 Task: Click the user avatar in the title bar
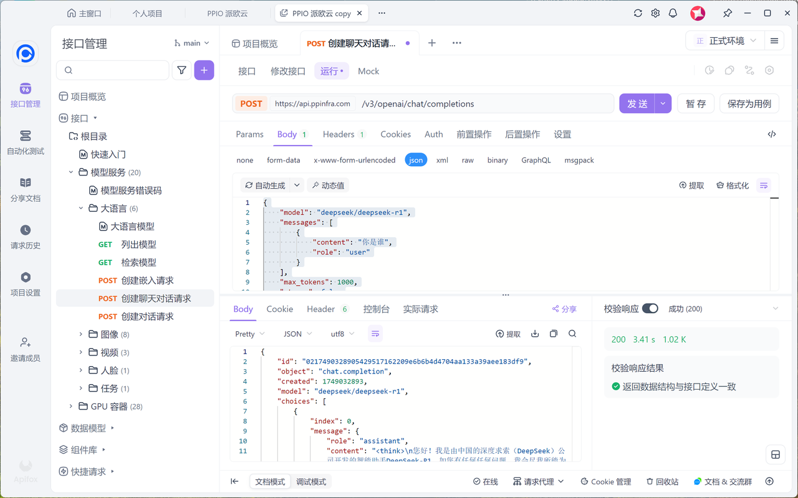(x=698, y=13)
